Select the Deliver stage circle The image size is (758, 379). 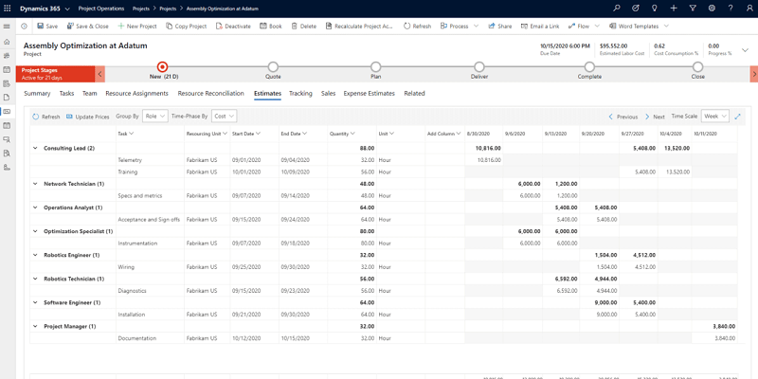tap(479, 67)
